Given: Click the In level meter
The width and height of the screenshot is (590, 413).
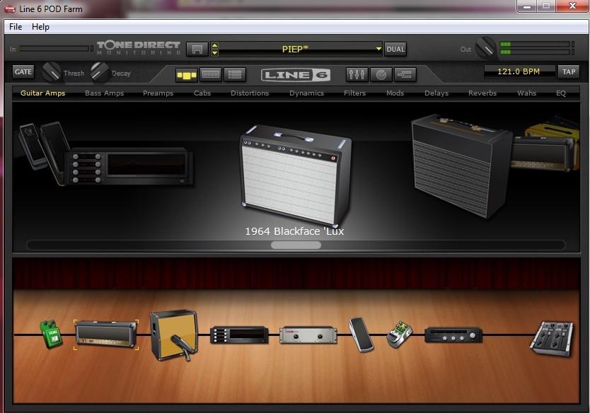Looking at the screenshot, I should [x=56, y=49].
